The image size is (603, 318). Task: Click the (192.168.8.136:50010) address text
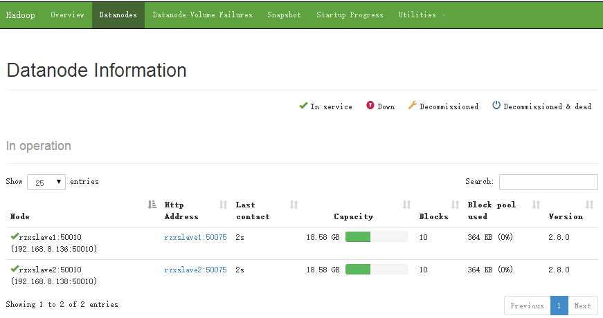tap(54, 249)
